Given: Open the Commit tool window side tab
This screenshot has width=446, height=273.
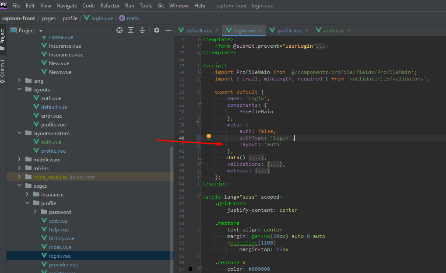Looking at the screenshot, I should pyautogui.click(x=3, y=71).
